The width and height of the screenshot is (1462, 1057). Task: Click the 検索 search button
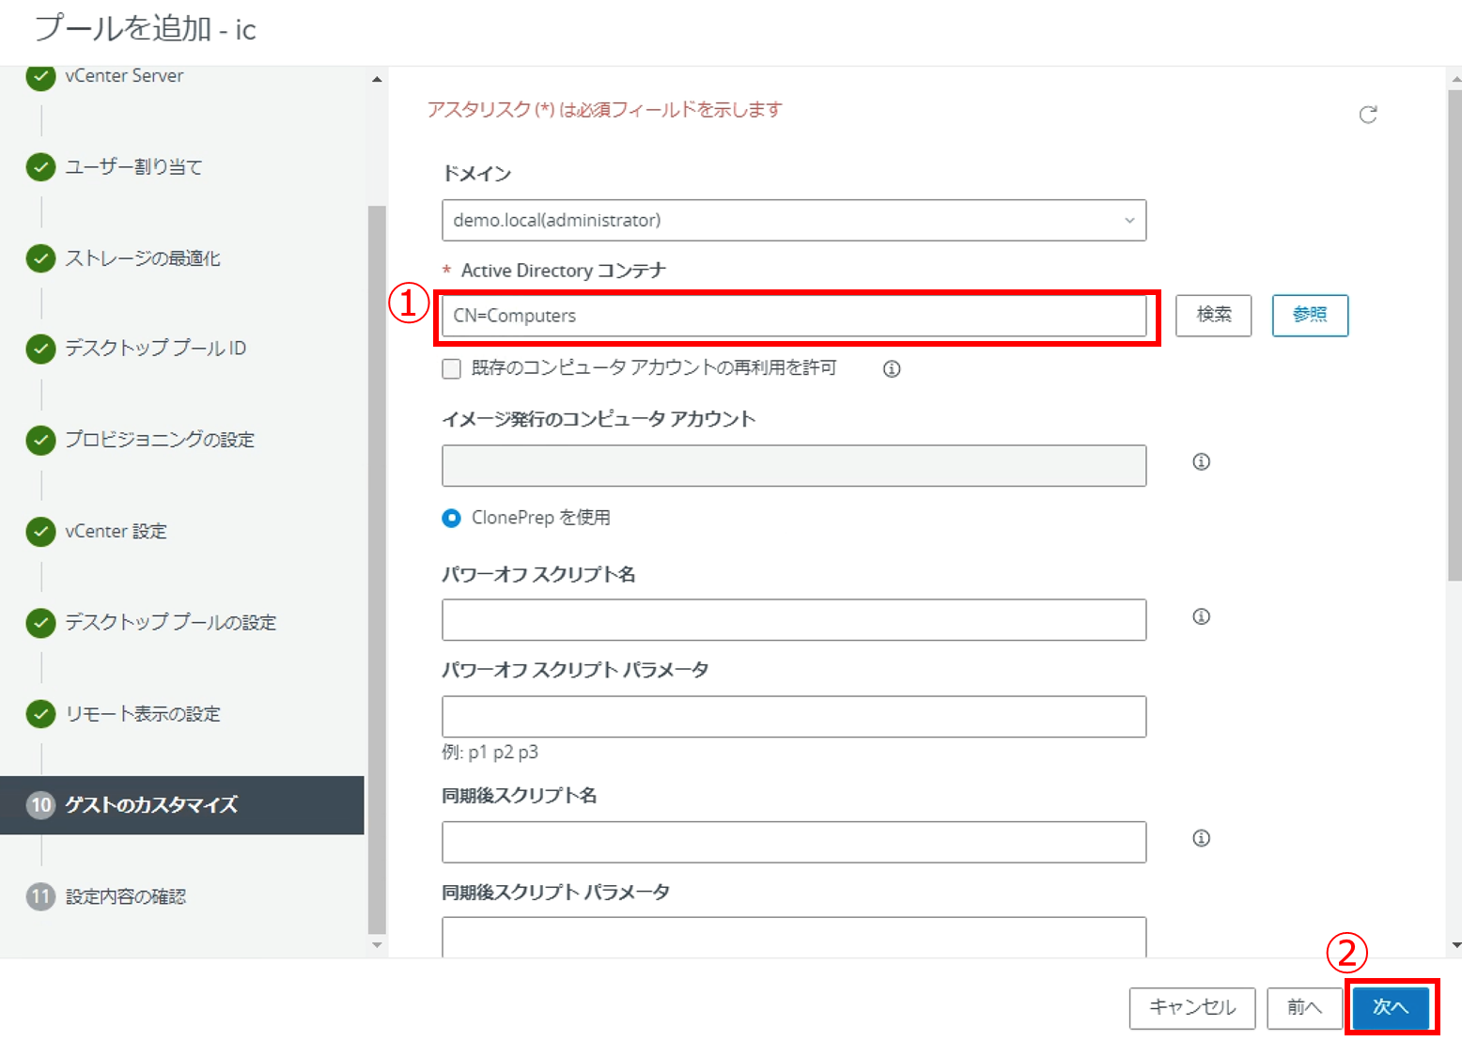point(1213,315)
